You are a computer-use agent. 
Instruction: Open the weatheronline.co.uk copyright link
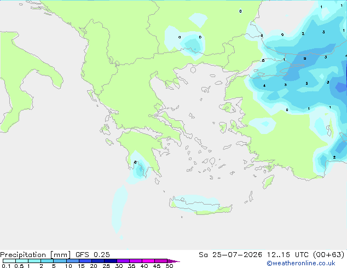click(301, 264)
